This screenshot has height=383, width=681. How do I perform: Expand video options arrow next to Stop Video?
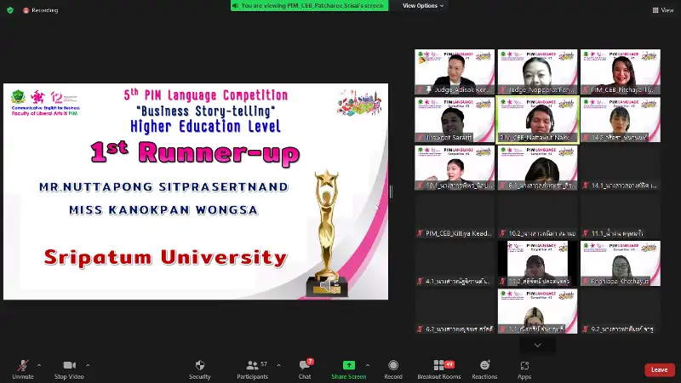point(88,365)
